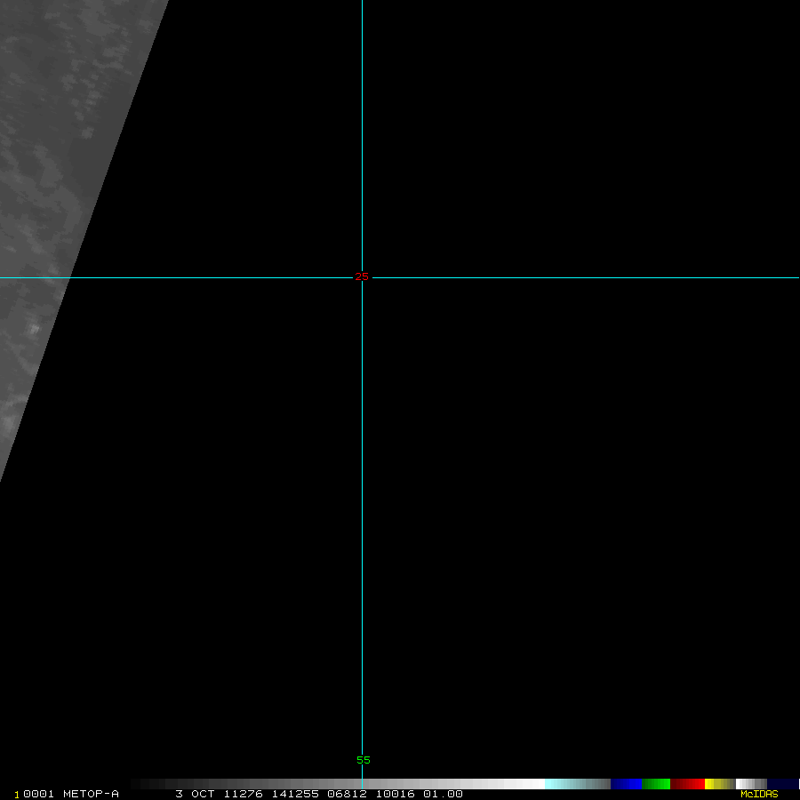Click the red 25 latitude label
Viewport: 800px width, 800px height.
pyautogui.click(x=362, y=277)
